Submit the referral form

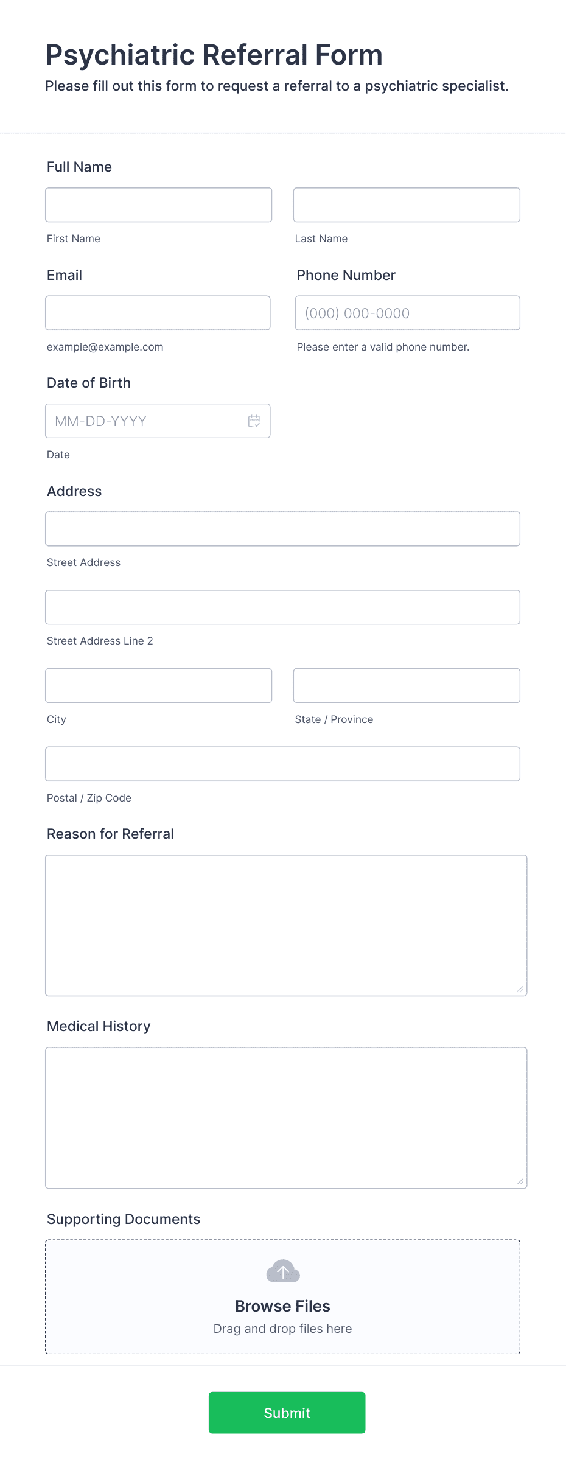[287, 1413]
